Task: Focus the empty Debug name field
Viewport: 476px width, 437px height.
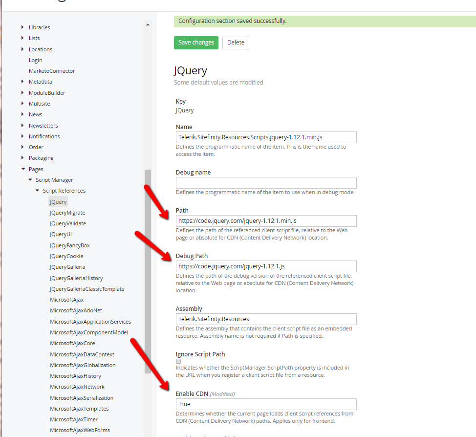Action: 266,183
